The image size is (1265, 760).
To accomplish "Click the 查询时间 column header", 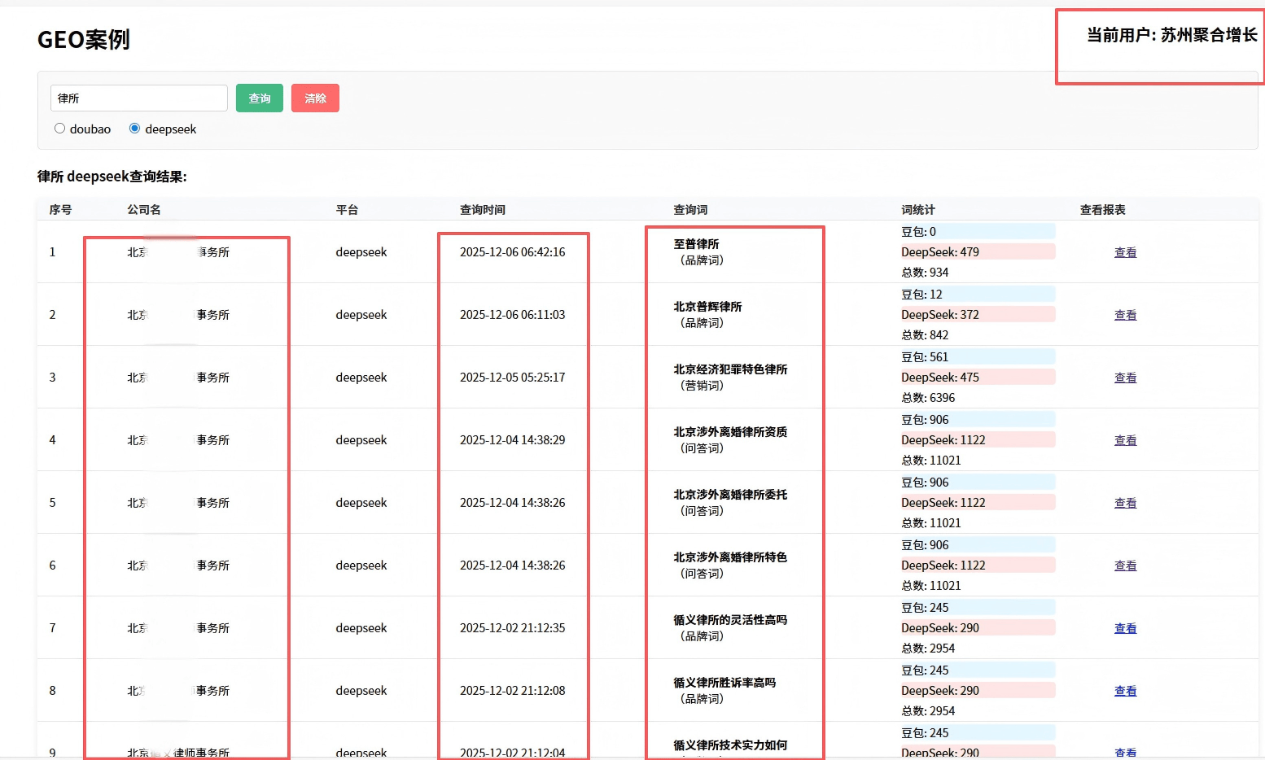I will pyautogui.click(x=482, y=210).
